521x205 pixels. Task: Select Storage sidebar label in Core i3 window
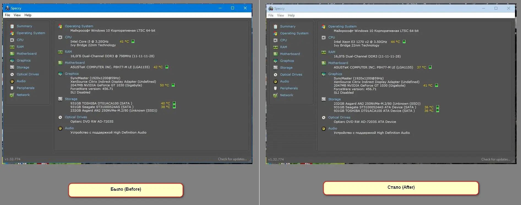(23, 67)
